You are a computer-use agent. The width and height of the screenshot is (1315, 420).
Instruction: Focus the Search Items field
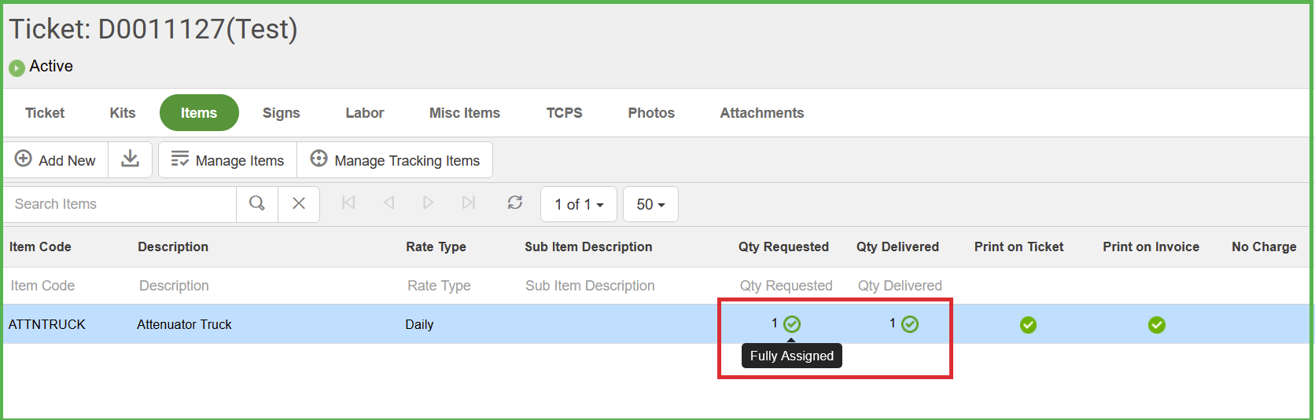(120, 204)
